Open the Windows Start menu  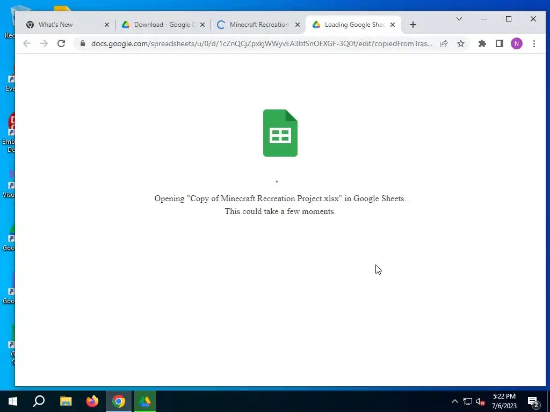(13, 401)
